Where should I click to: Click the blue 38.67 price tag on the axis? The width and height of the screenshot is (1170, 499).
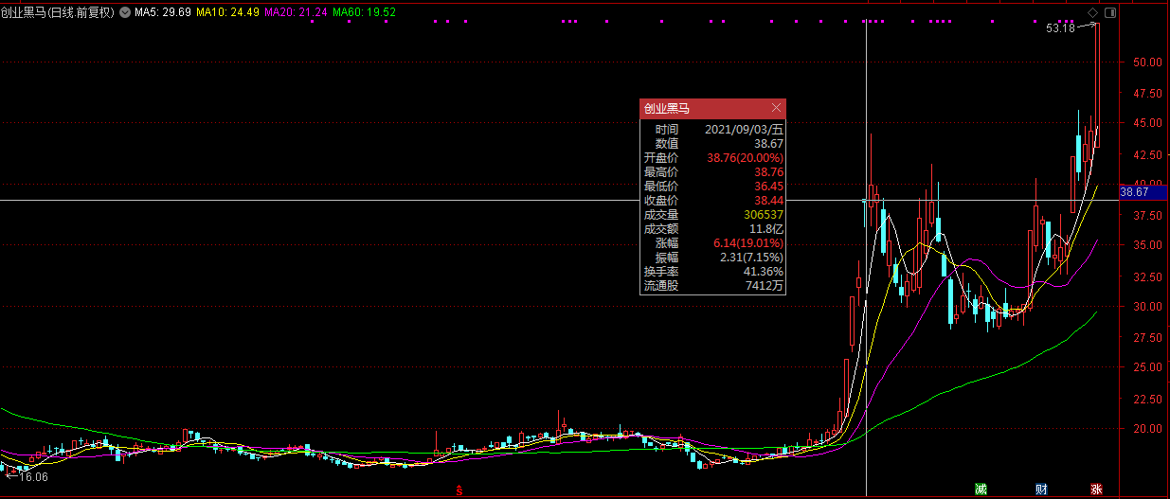[x=1144, y=191]
